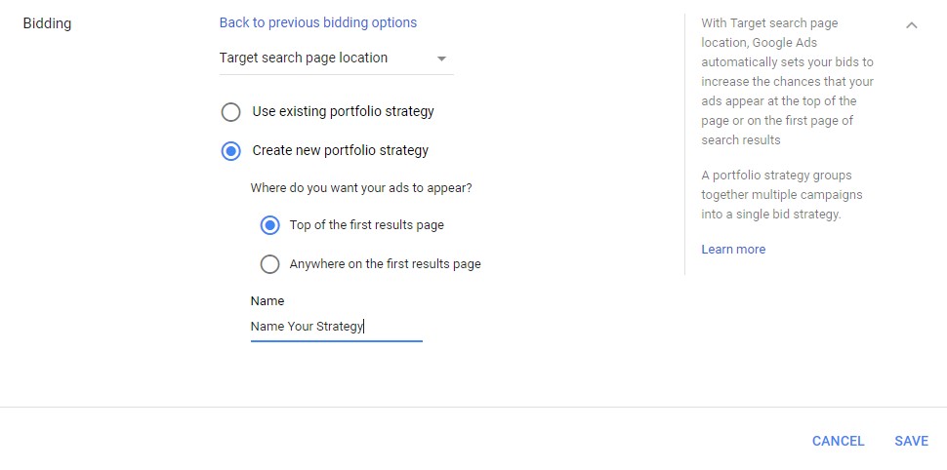947x470 pixels.
Task: Open the Target search page location combo box text
Action: [304, 59]
